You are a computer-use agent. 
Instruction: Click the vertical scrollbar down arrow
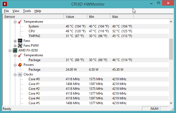(x=171, y=103)
